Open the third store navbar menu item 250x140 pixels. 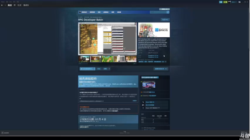[x=99, y=12]
